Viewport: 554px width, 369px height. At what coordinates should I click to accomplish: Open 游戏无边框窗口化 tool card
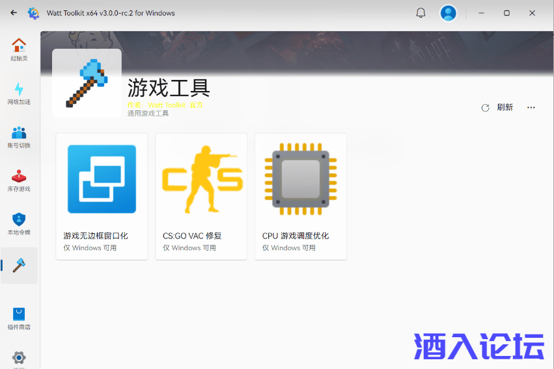pyautogui.click(x=102, y=196)
